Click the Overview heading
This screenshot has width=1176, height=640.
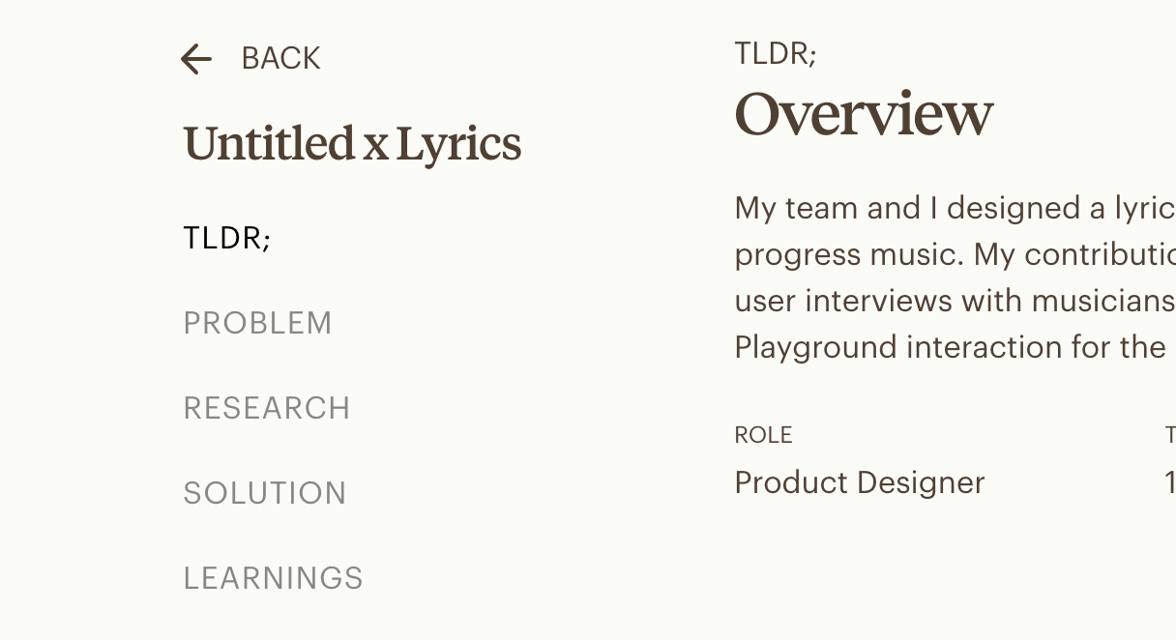[864, 114]
